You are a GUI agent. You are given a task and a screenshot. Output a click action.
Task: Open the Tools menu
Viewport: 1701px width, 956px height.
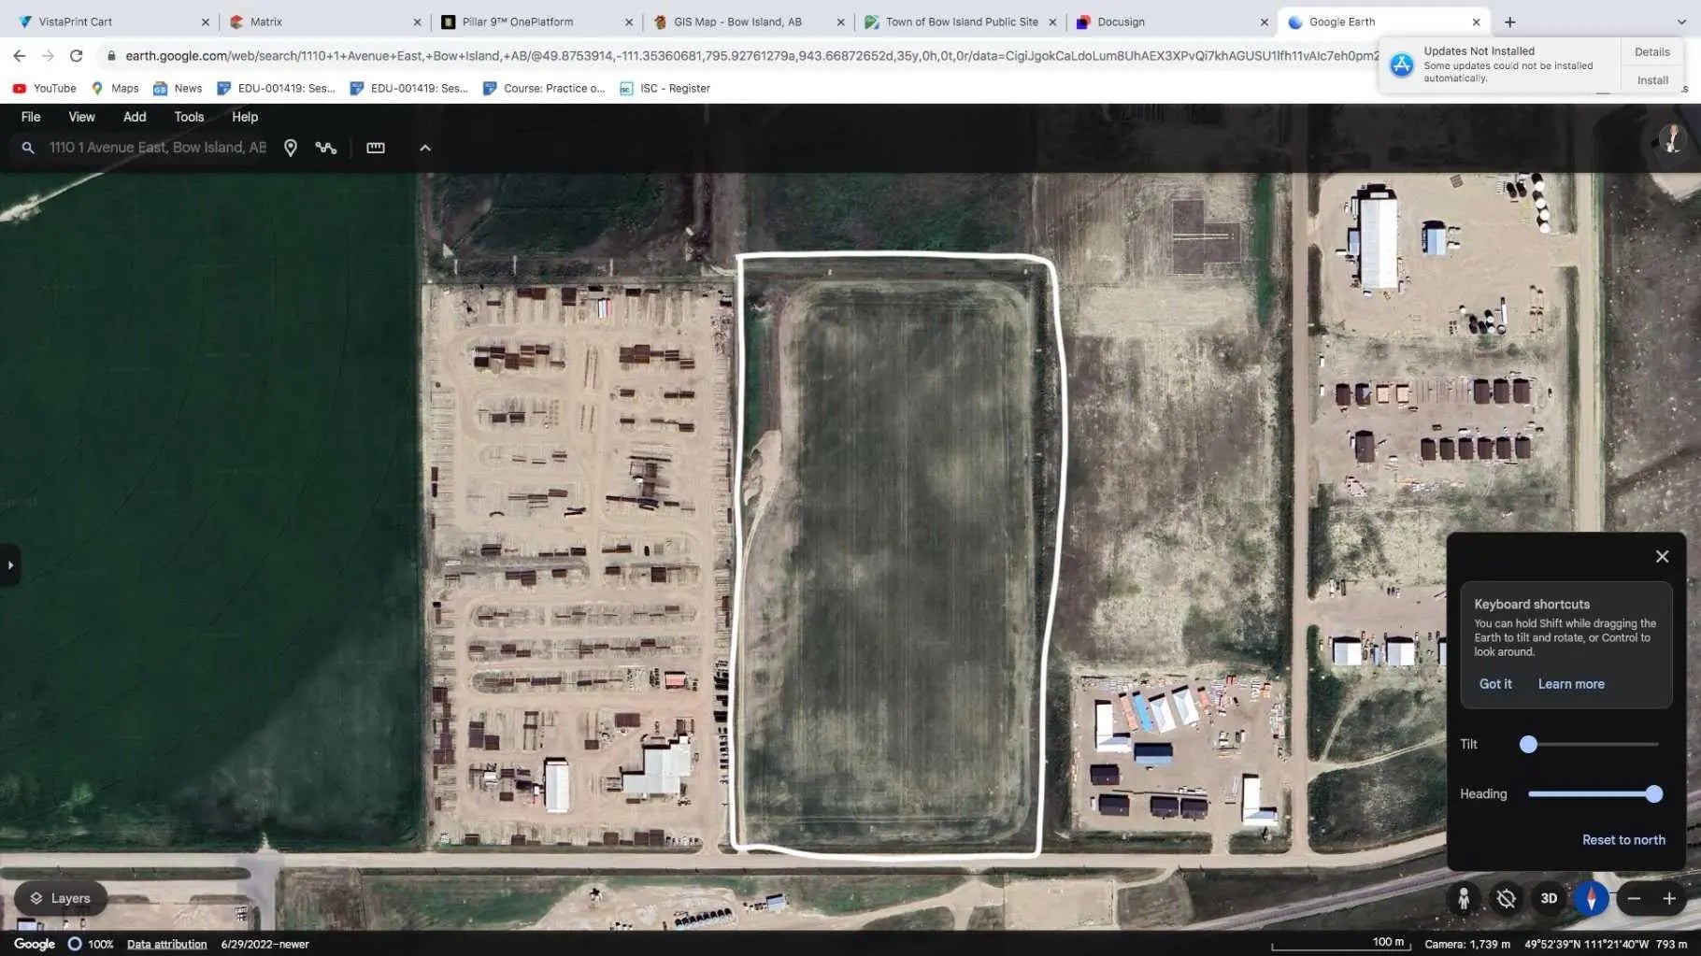tap(189, 117)
